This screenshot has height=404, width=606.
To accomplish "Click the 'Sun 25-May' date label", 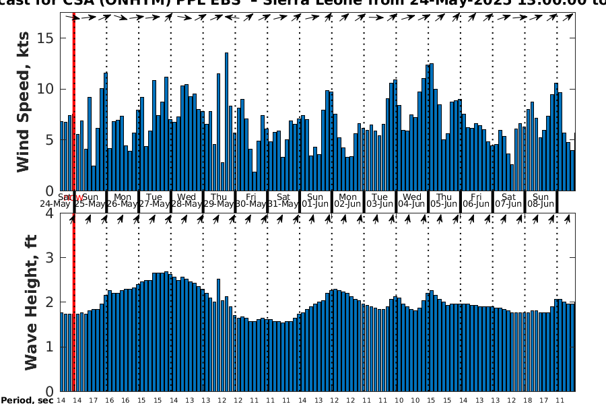I will point(90,200).
